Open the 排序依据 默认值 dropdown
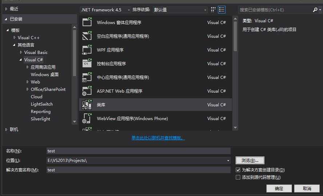Viewport: 323px width, 196px height. (180, 10)
